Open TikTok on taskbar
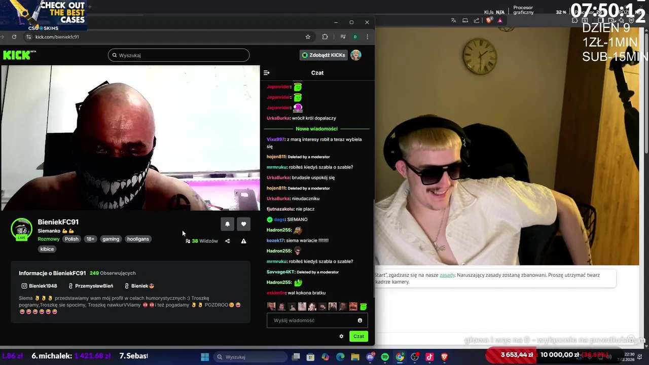The image size is (649, 365). coord(429,357)
